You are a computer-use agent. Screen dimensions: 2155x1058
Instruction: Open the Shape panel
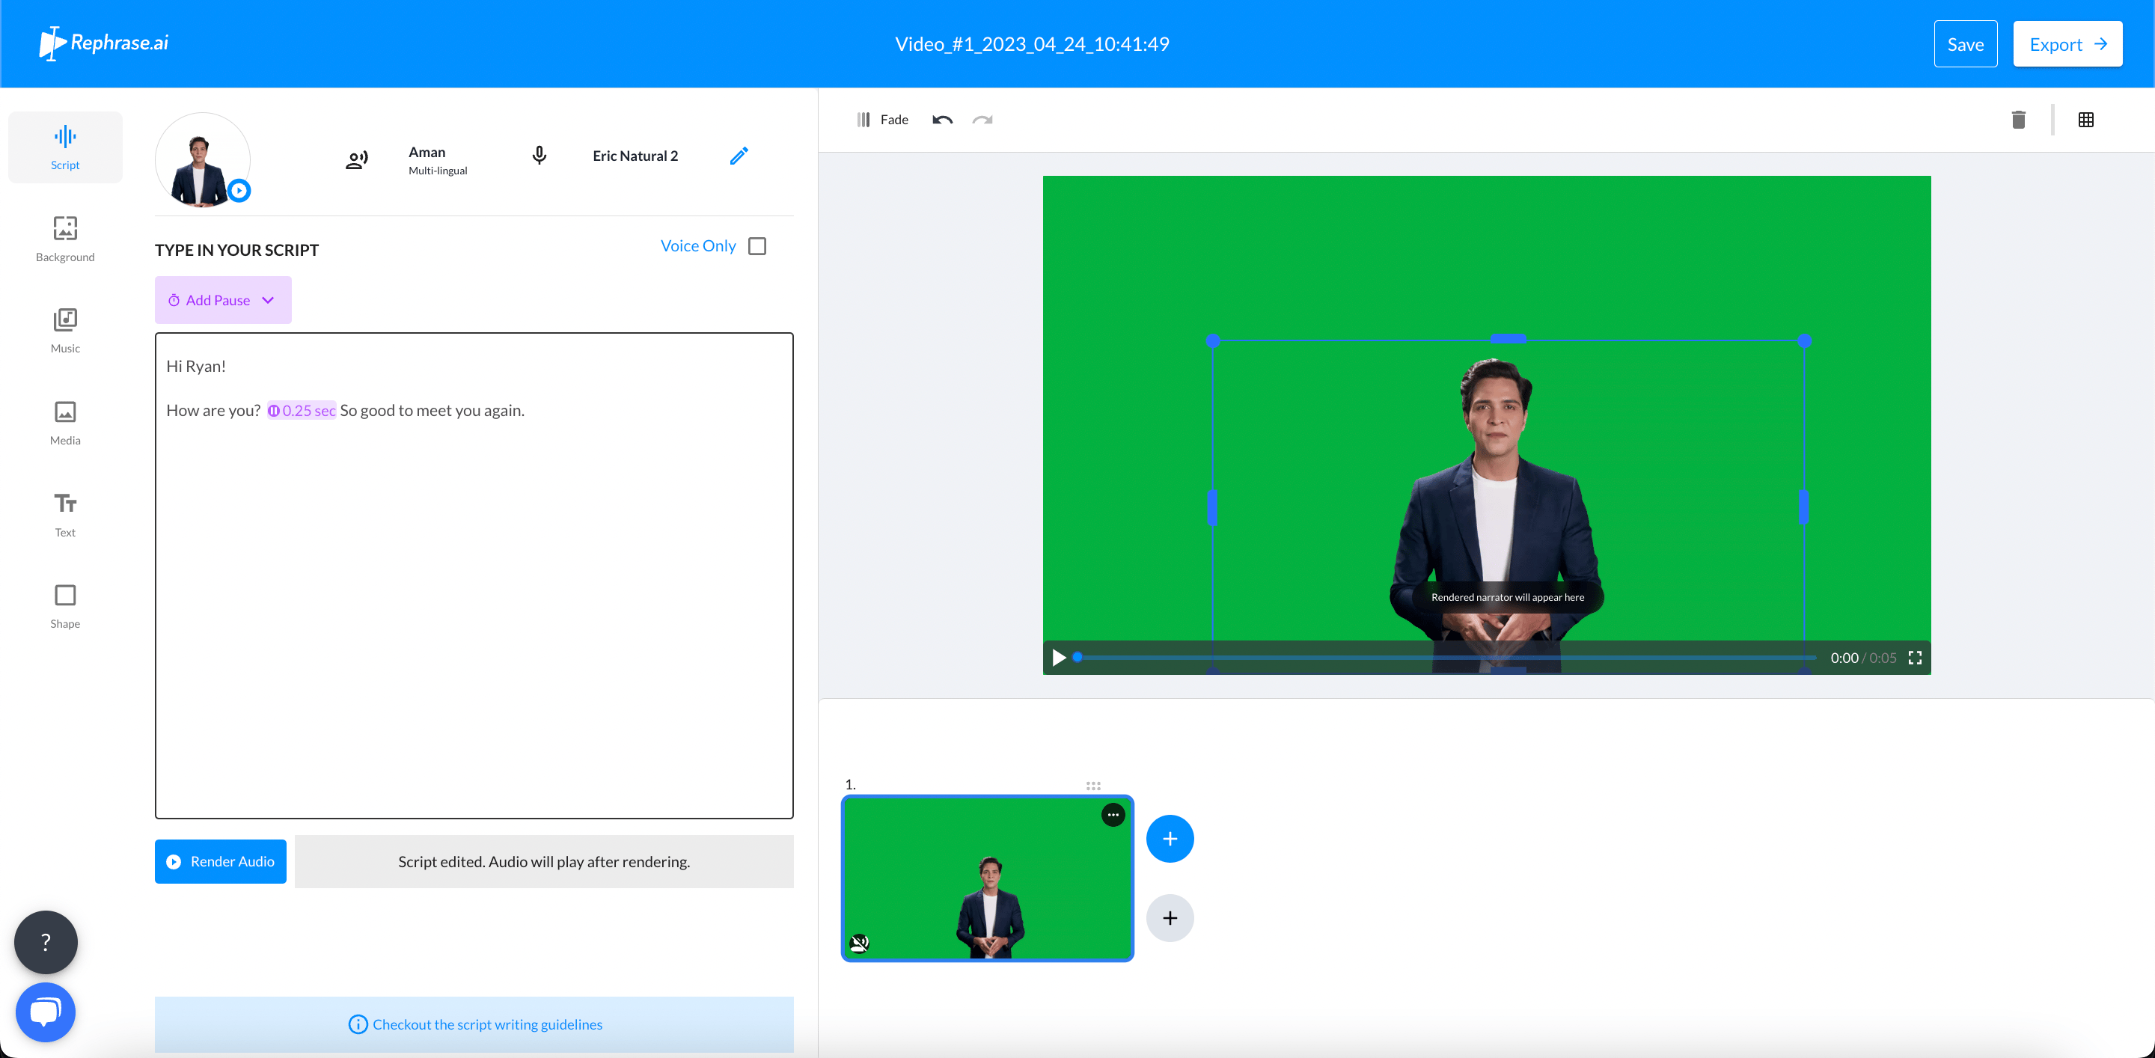pyautogui.click(x=64, y=605)
